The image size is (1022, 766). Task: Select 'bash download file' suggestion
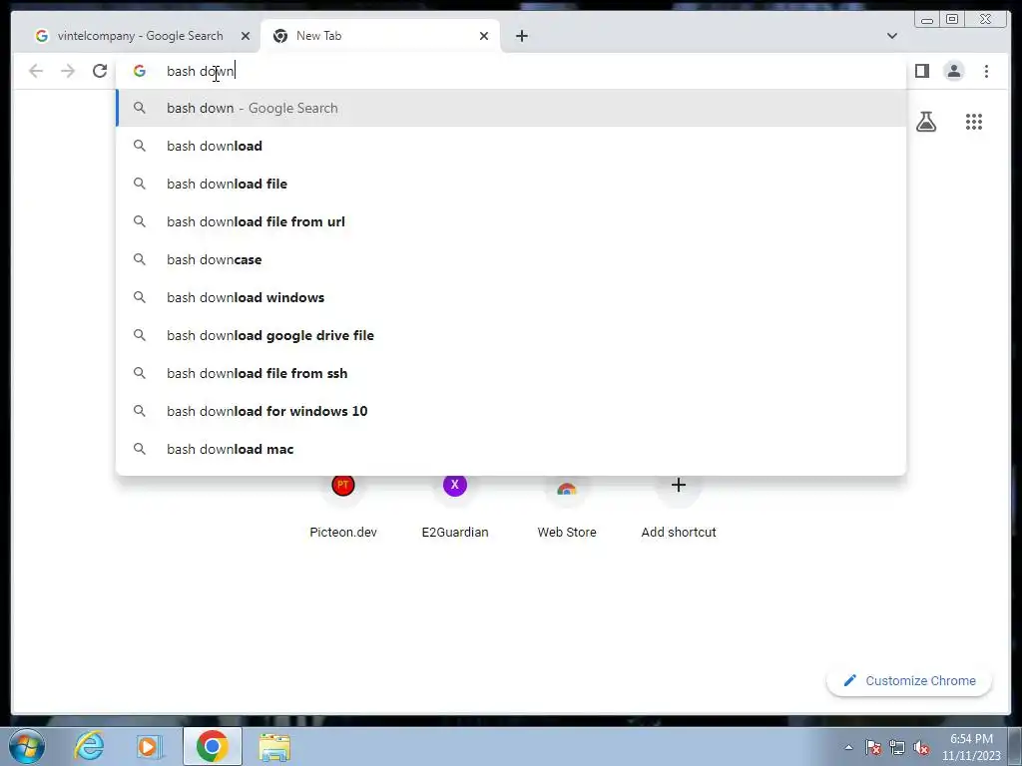511,184
